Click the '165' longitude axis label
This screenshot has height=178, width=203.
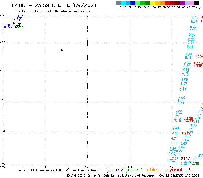2,167
